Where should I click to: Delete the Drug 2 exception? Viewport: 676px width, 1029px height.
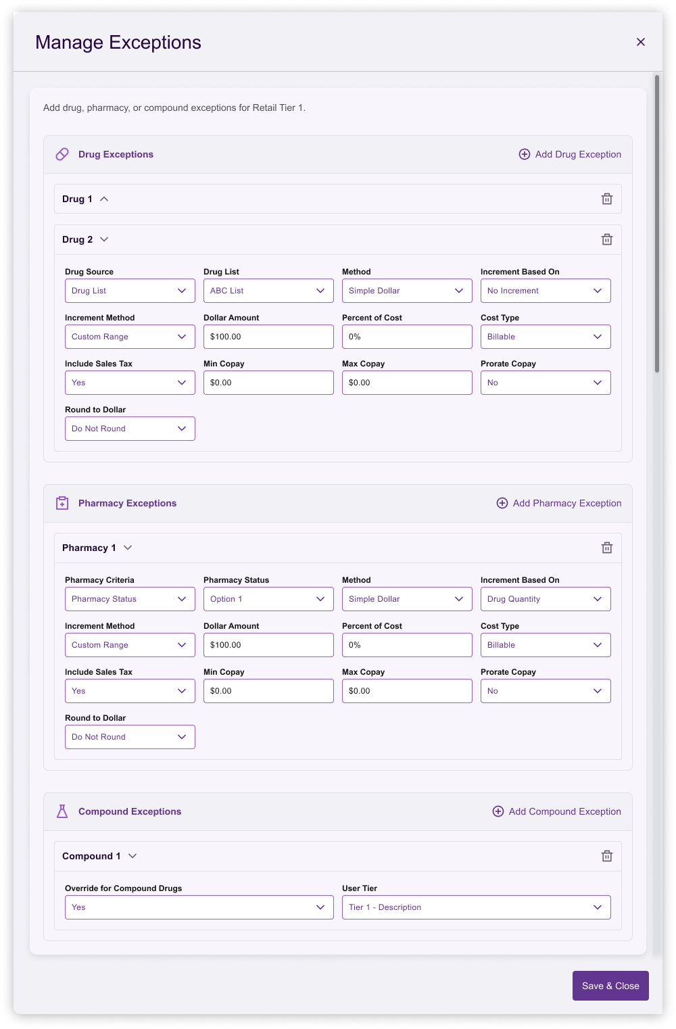pos(607,239)
